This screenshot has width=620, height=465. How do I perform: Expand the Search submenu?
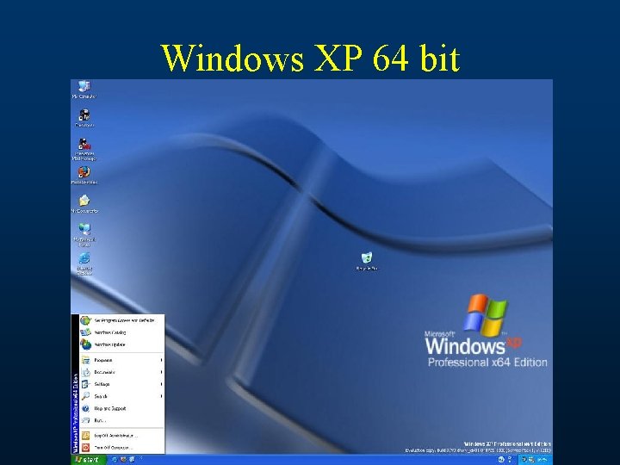coord(121,396)
